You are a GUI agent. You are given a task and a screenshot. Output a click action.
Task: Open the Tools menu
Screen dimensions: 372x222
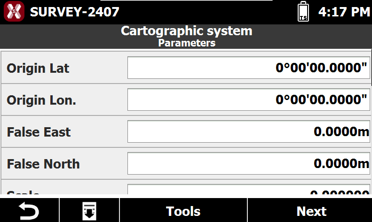tap(183, 210)
